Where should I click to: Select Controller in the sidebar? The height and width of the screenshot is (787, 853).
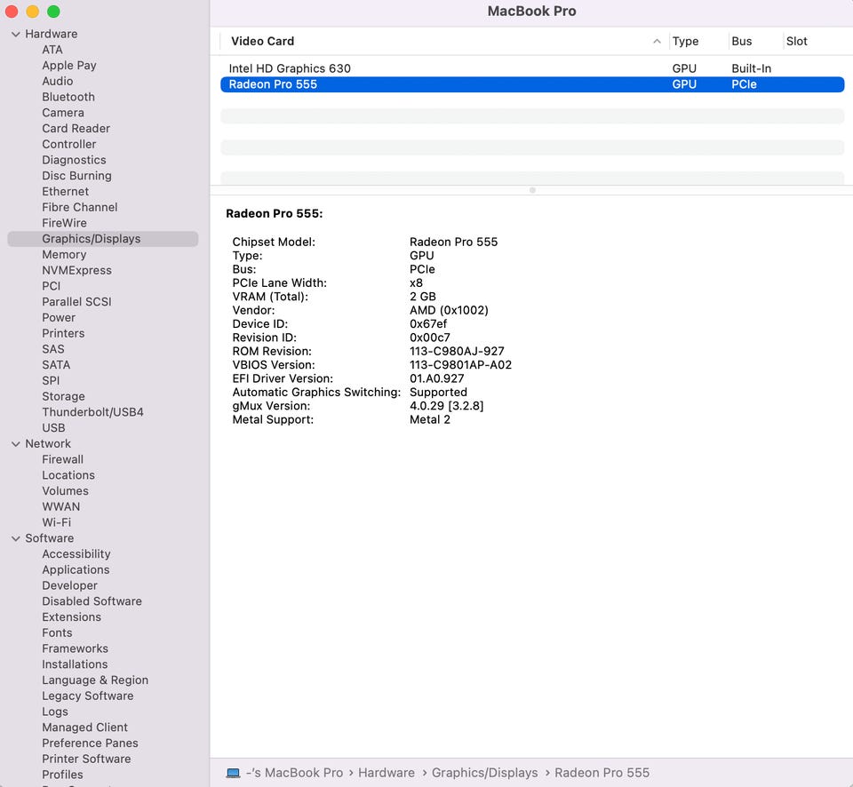[68, 144]
